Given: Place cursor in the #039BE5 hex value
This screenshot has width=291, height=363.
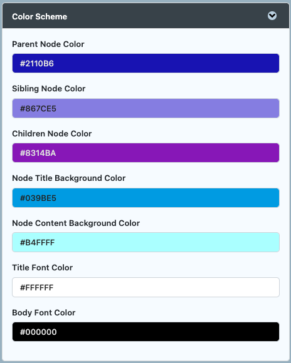Looking at the screenshot, I should [x=38, y=198].
